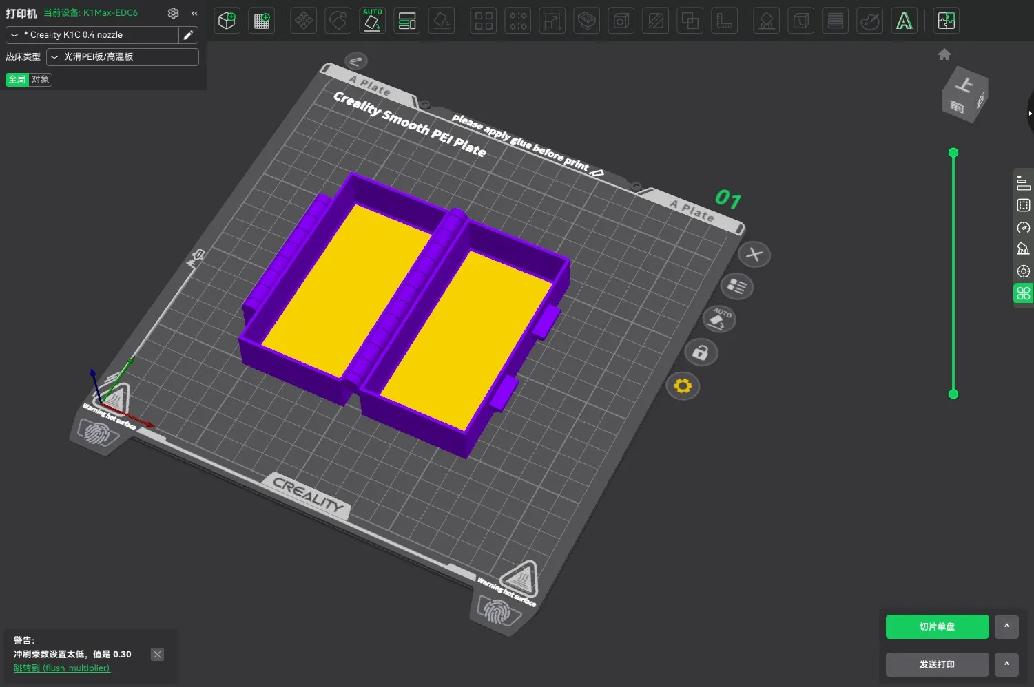The image size is (1034, 687).
Task: Dismiss the flush multiplier warning
Action: click(158, 655)
